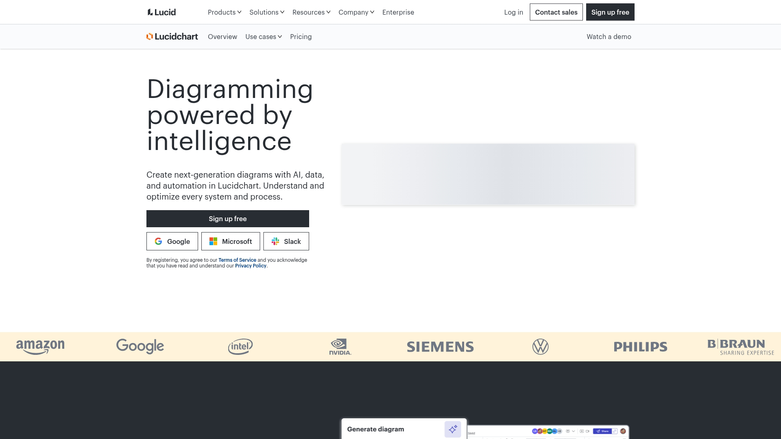This screenshot has height=439, width=781.
Task: Open the Lucidchart Overview tab
Action: click(x=223, y=37)
